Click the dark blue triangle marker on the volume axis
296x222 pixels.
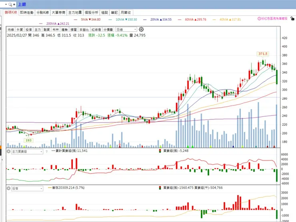point(233,146)
